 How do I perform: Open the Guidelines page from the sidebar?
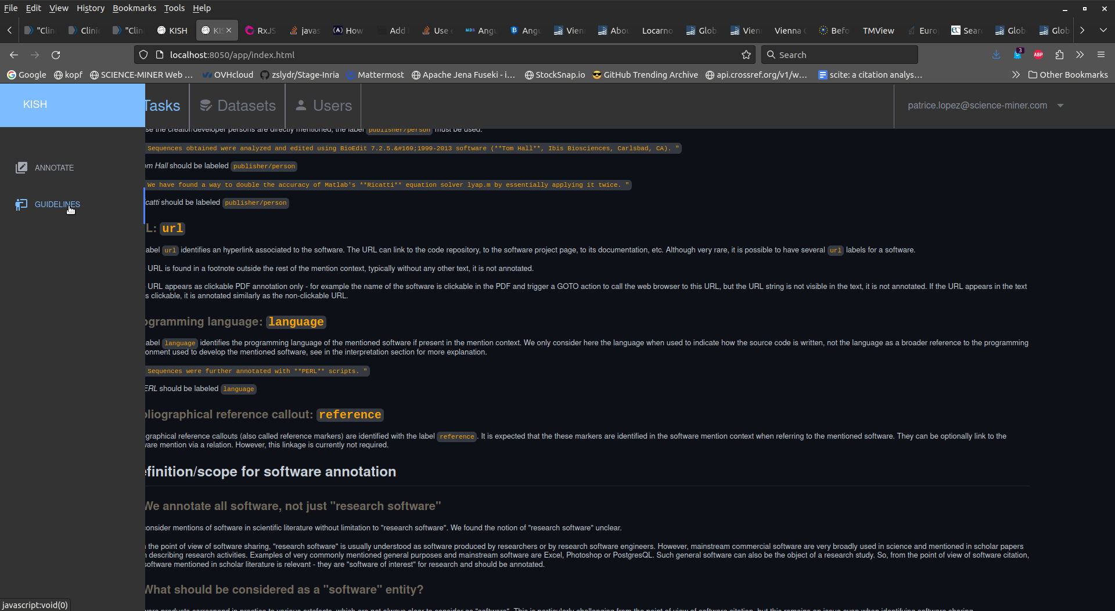point(48,204)
